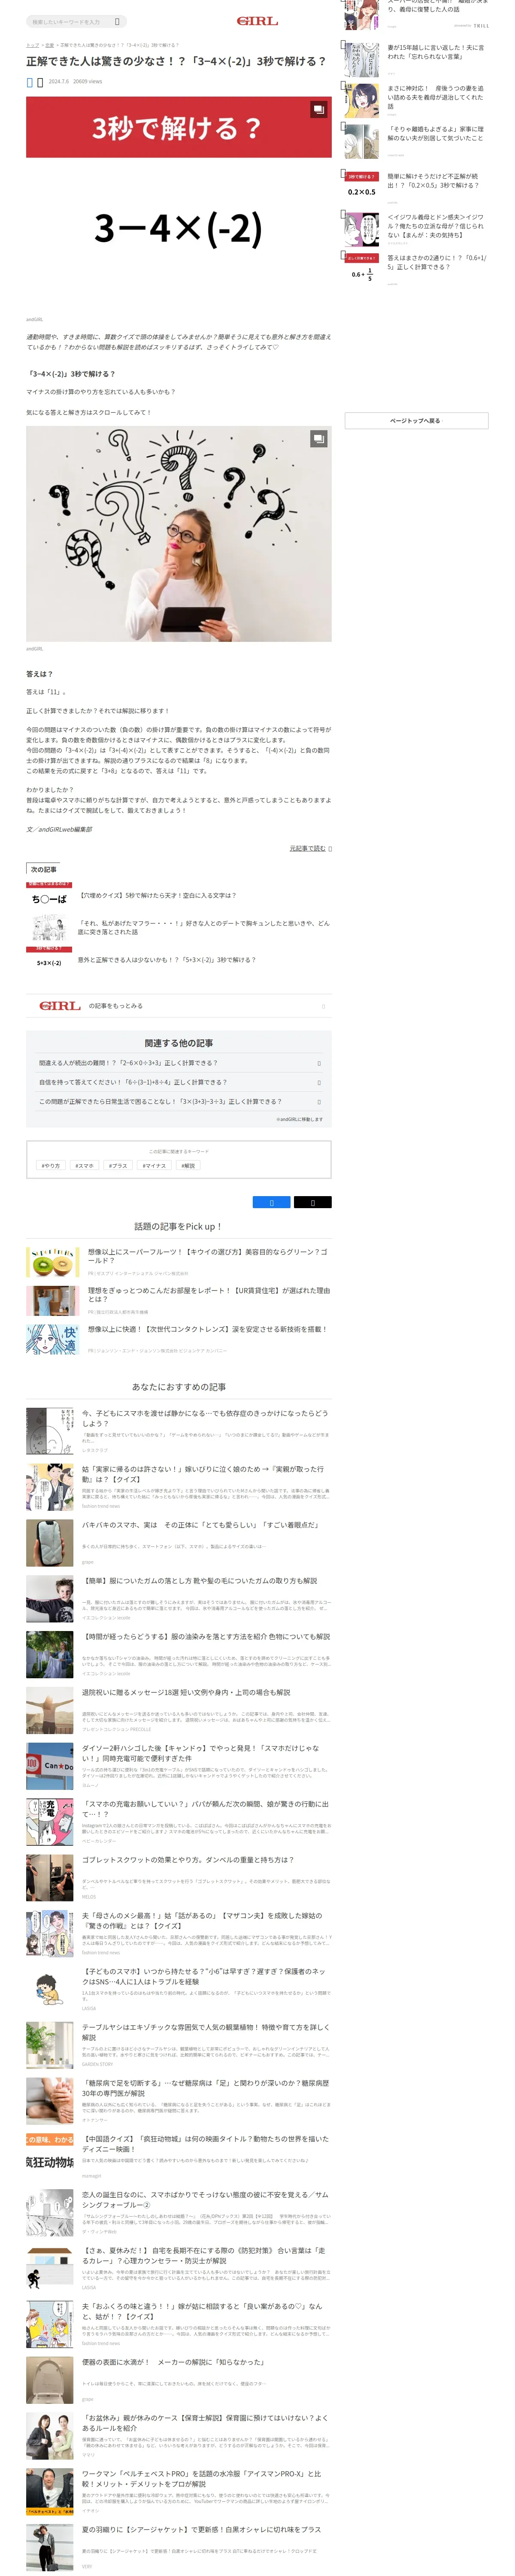Select the #プラス keyword tag

(x=118, y=1165)
